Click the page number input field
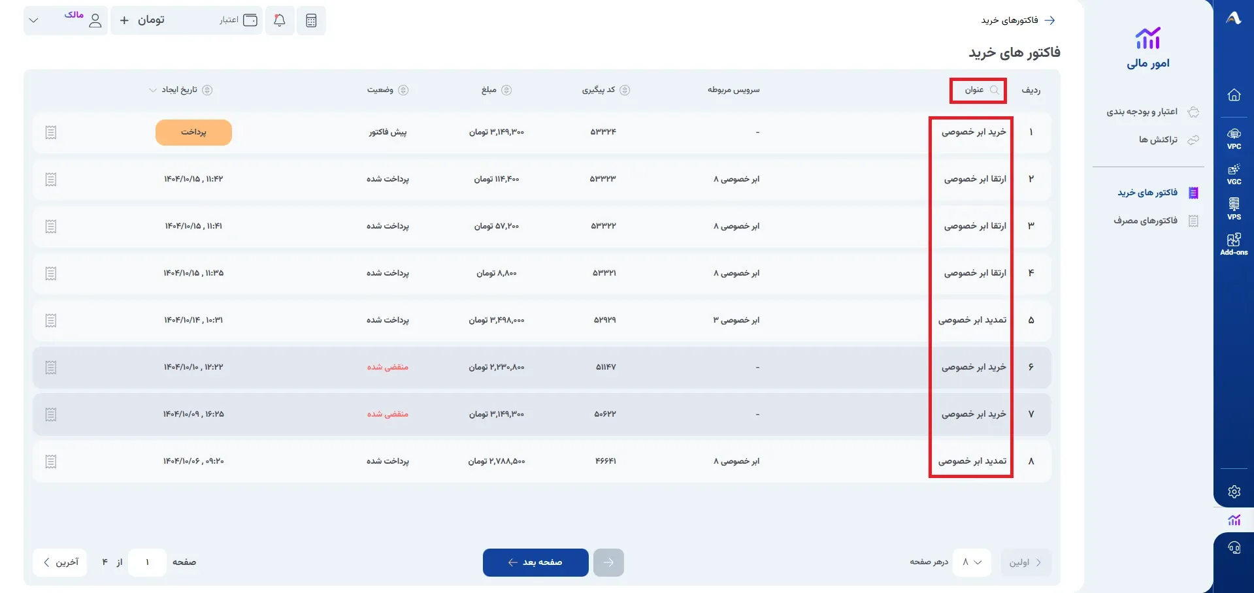Viewport: 1254px width, 593px height. 147,562
